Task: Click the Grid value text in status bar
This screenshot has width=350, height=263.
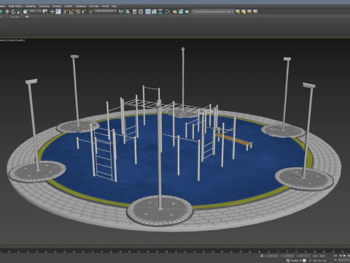Action: pyautogui.click(x=319, y=256)
